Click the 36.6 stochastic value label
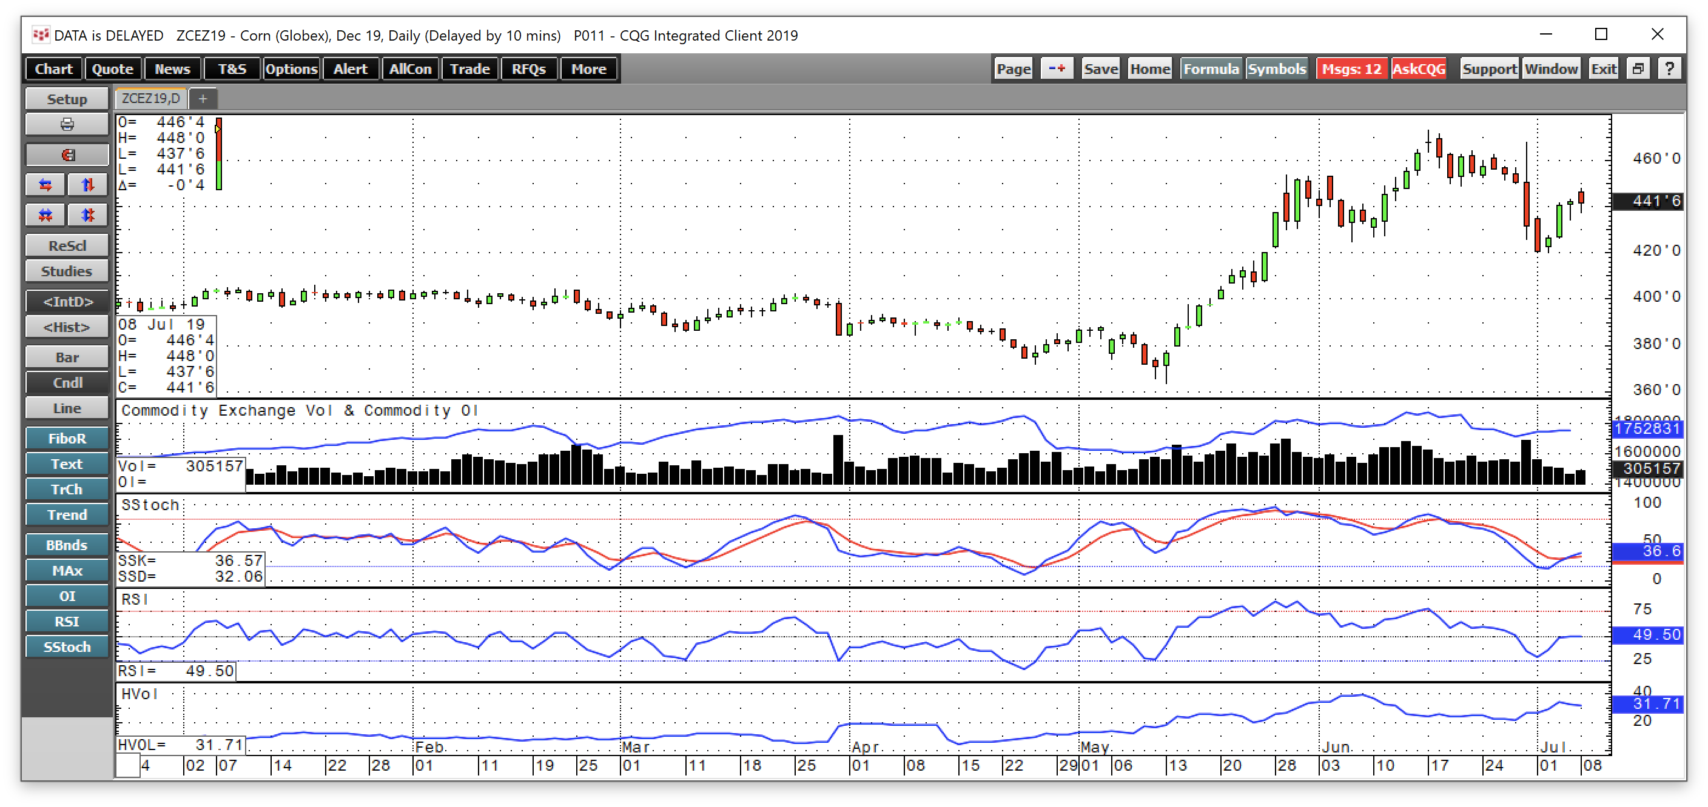Screen dimensions: 1708x807 click(x=1648, y=551)
